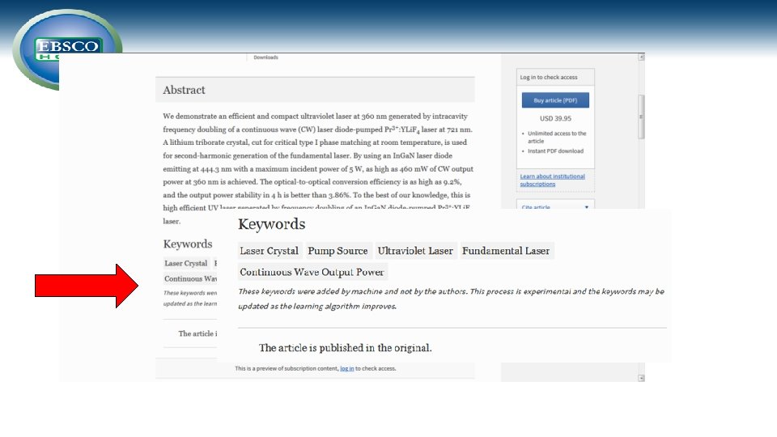Click the log in link in preview notice
This screenshot has width=777, height=437.
[347, 369]
